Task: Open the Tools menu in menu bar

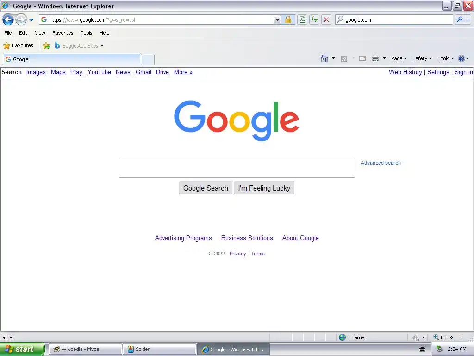Action: click(x=87, y=33)
